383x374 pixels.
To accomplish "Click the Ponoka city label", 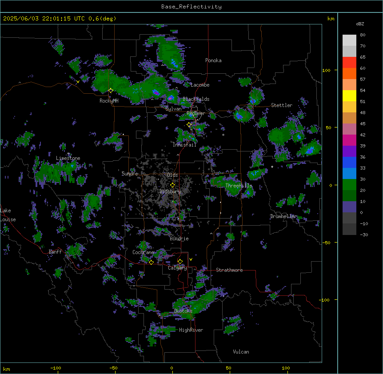I will tap(213, 60).
